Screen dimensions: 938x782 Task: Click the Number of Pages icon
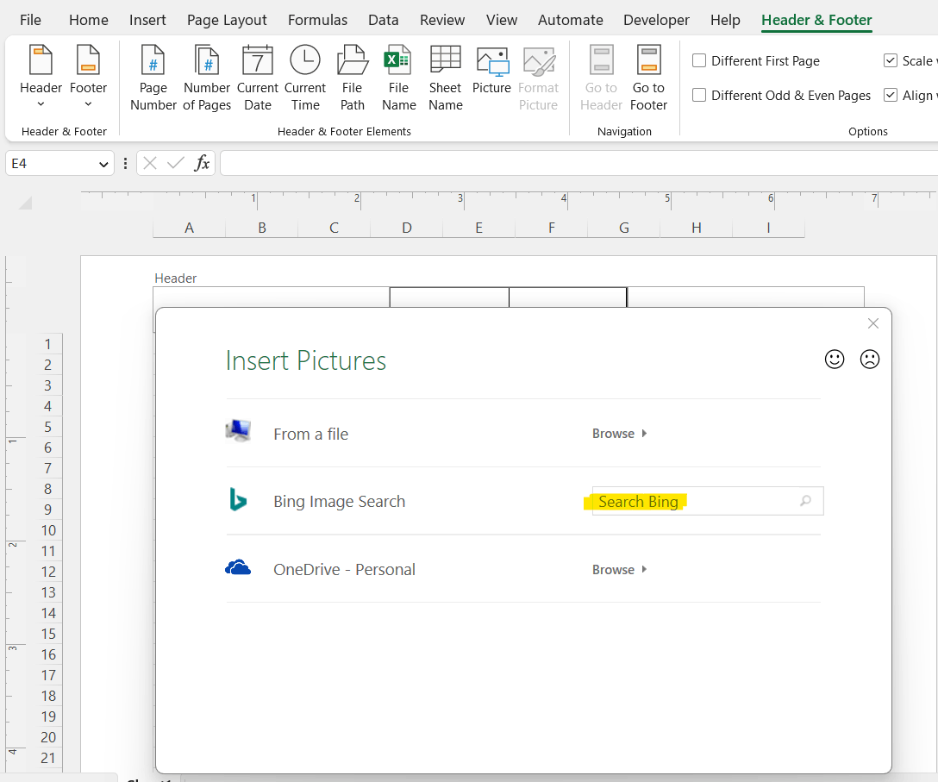pyautogui.click(x=207, y=78)
